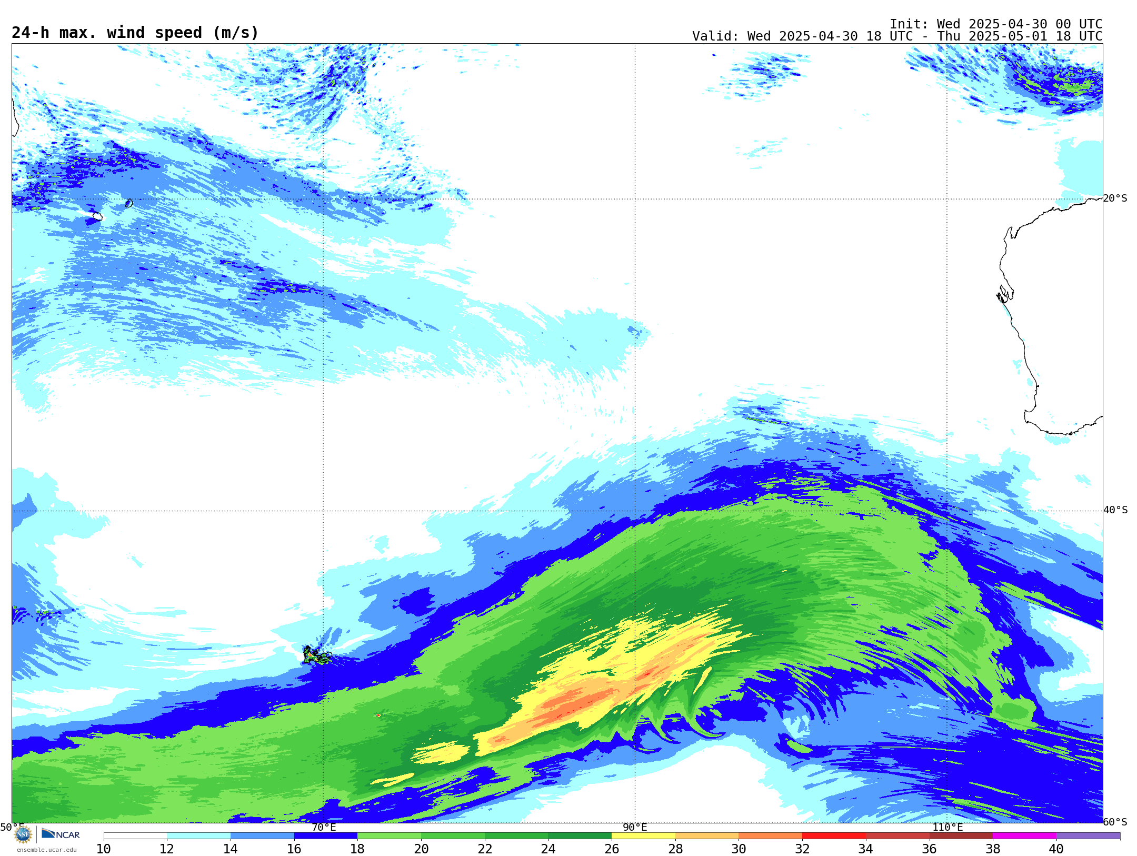Screen dimensions: 1137x856
Task: Click the red wind maximum core near 90°E
Action: pos(646,673)
